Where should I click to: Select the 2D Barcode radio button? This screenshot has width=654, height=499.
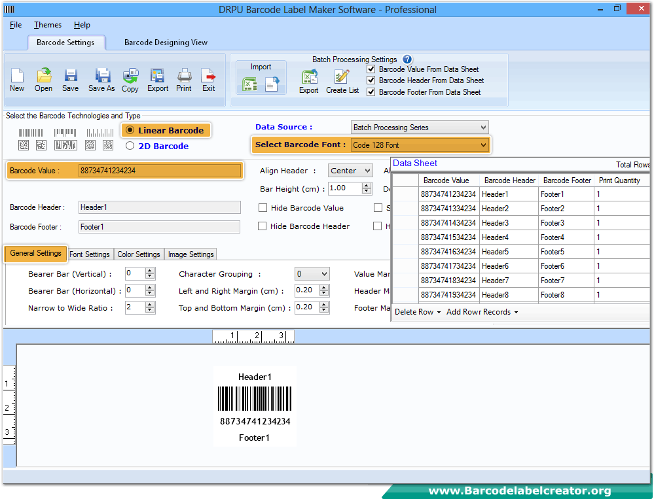(130, 146)
